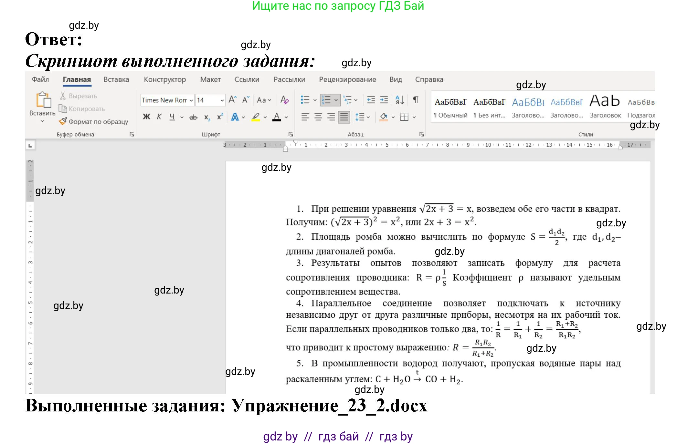Select the superscript x² icon

tap(220, 117)
